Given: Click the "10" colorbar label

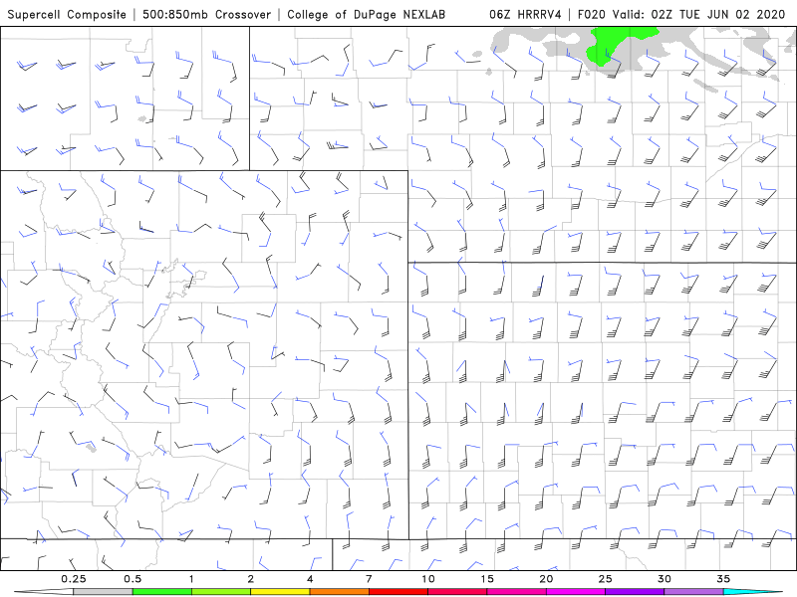Looking at the screenshot, I should (x=428, y=579).
